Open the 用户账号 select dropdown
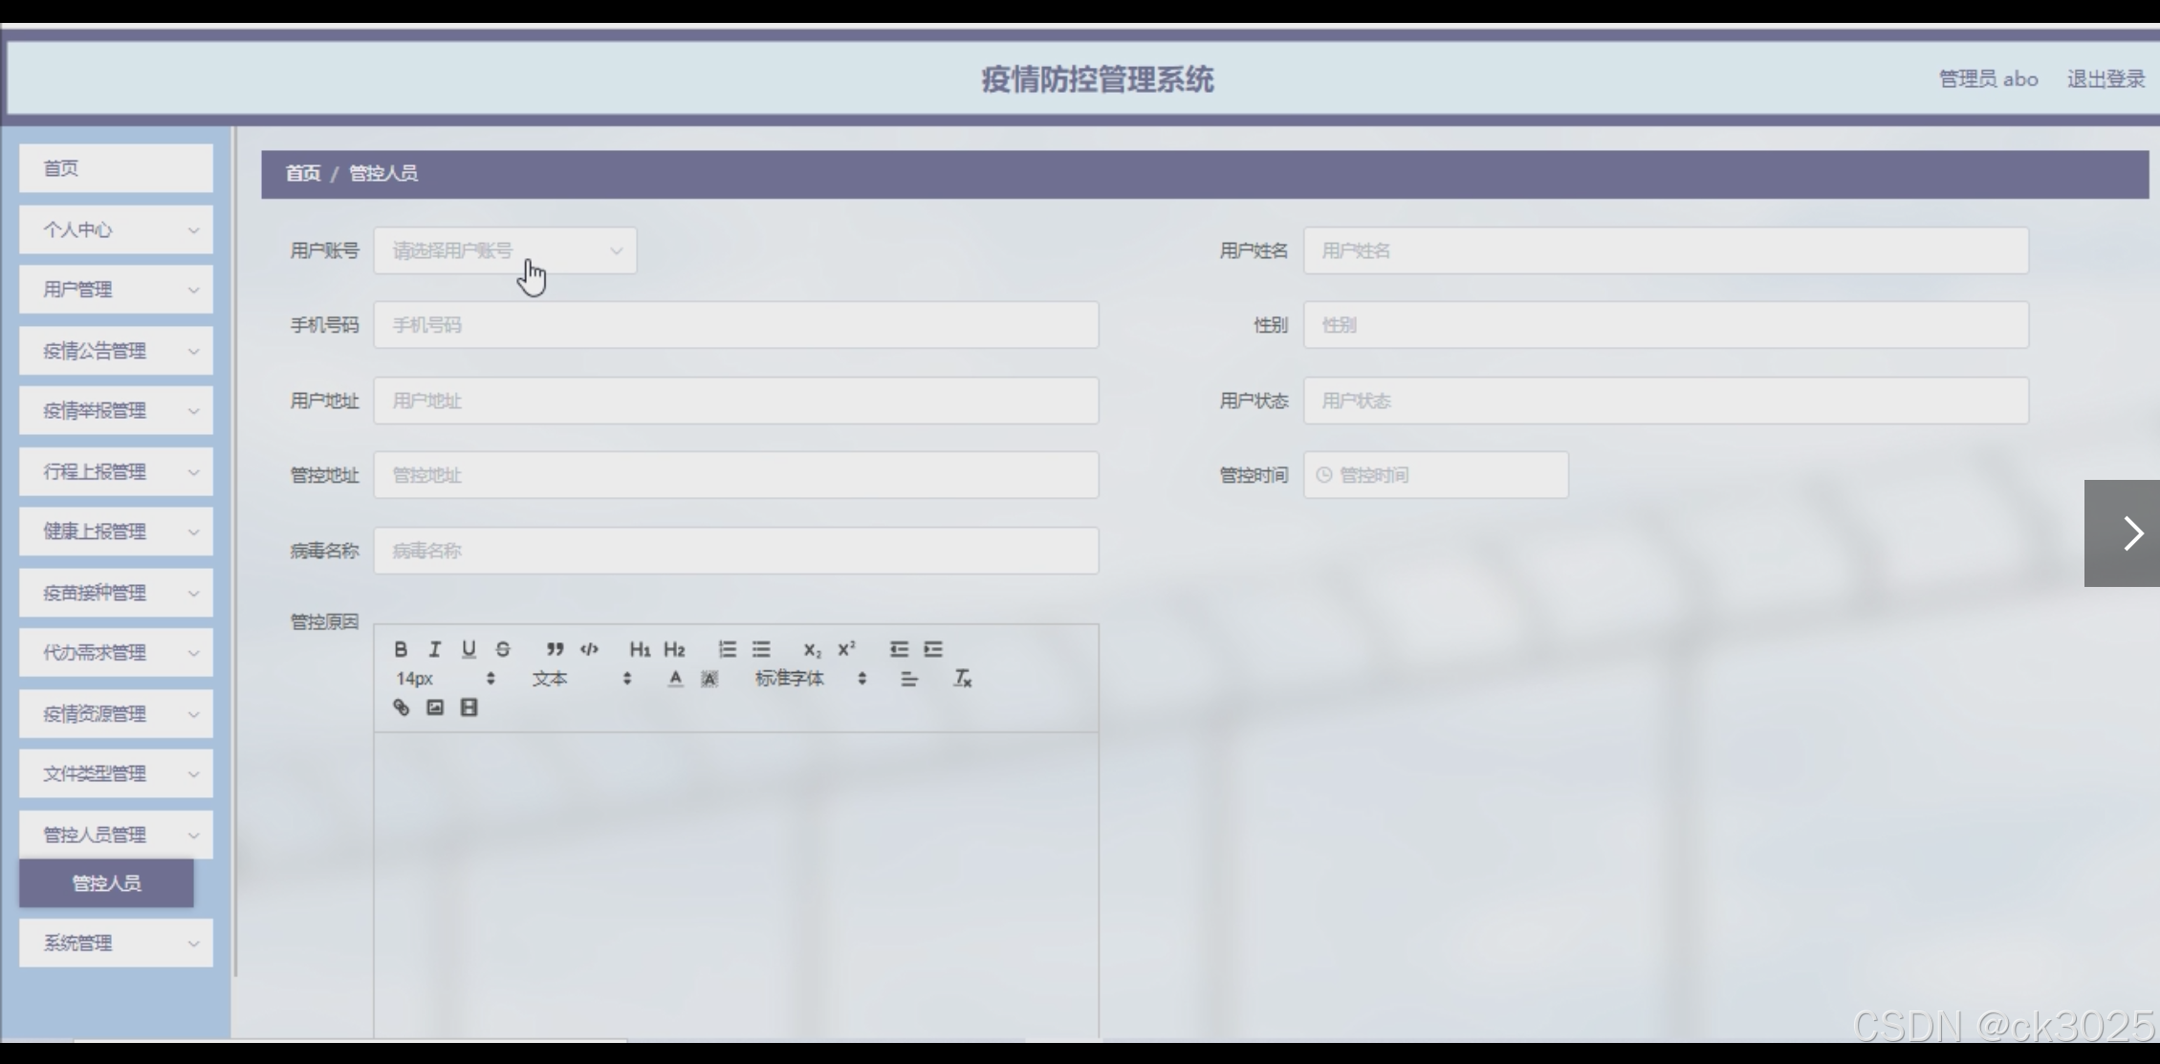The image size is (2160, 1064). point(505,250)
